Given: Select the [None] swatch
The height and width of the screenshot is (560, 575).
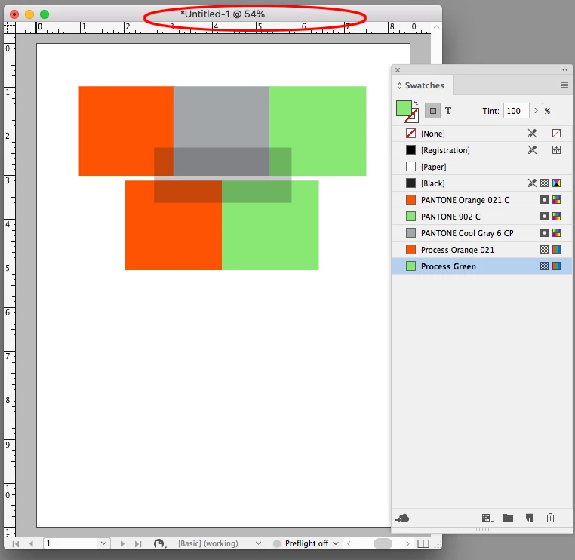Looking at the screenshot, I should (482, 134).
